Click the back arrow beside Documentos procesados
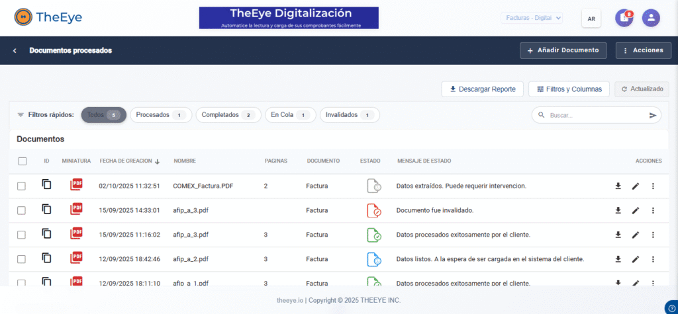This screenshot has width=678, height=314. click(x=15, y=51)
